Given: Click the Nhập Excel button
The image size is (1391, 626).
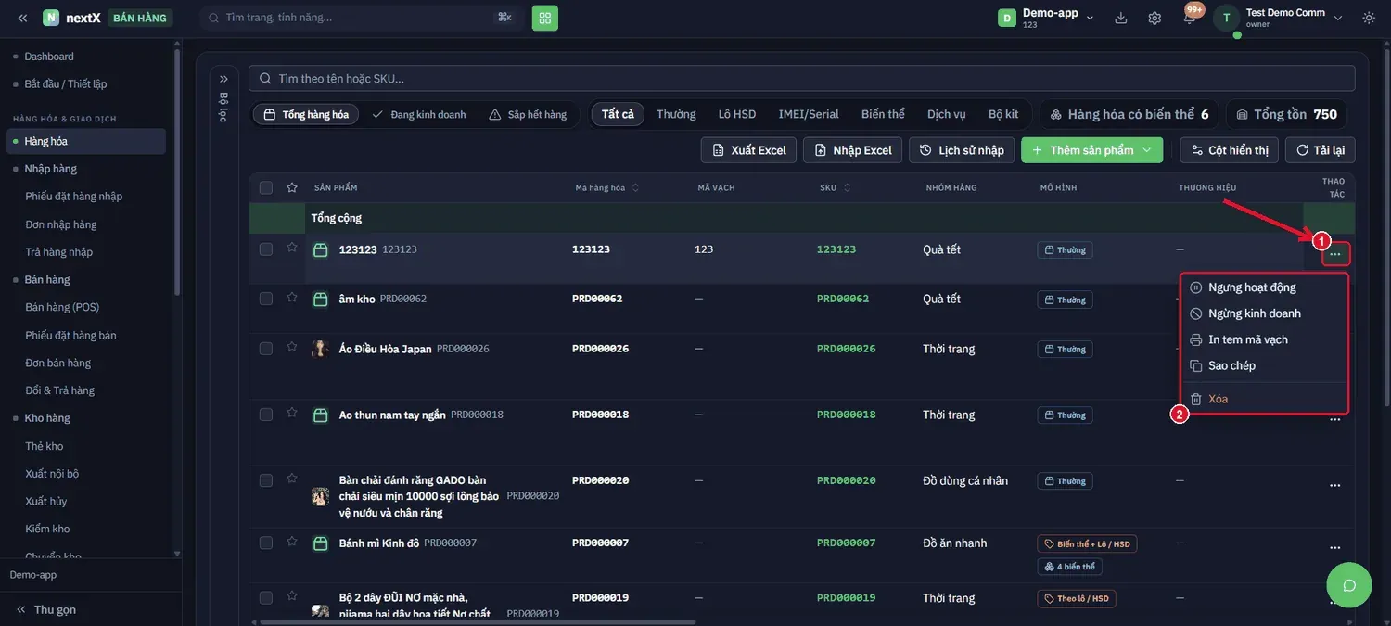Looking at the screenshot, I should click(853, 150).
